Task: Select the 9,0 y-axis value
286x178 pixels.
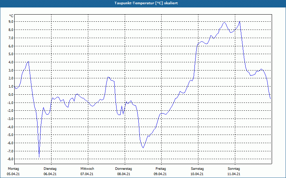Action: 11,22
